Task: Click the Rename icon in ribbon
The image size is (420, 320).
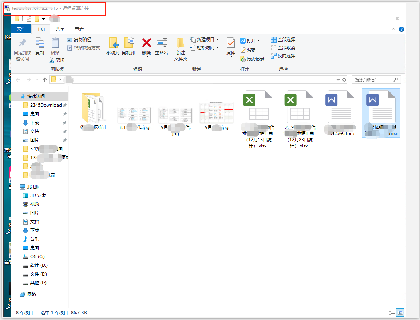Action: pos(162,43)
